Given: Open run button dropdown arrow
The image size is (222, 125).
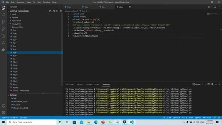Looking at the screenshot, I should coord(212,7).
